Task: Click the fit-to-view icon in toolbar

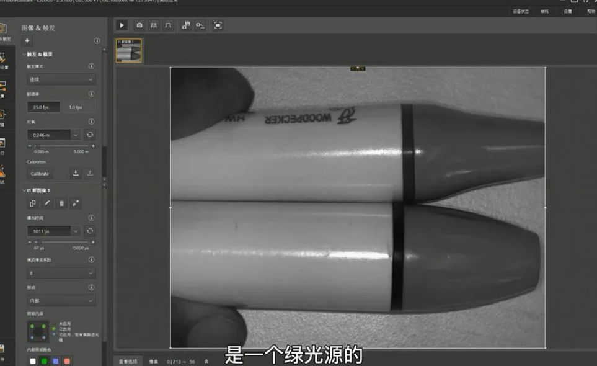Action: pyautogui.click(x=218, y=25)
